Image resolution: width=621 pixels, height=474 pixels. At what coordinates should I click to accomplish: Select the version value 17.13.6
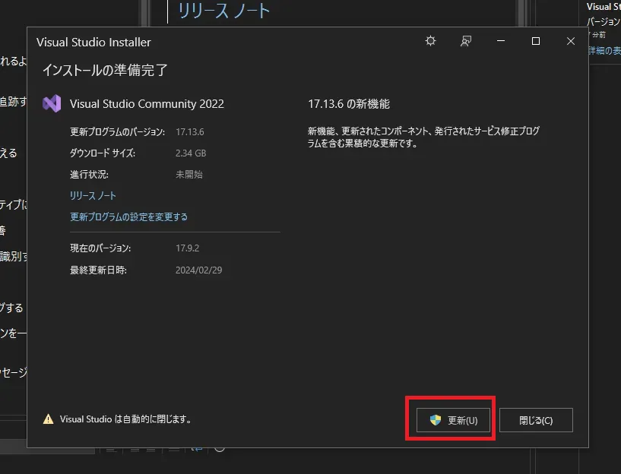point(190,131)
